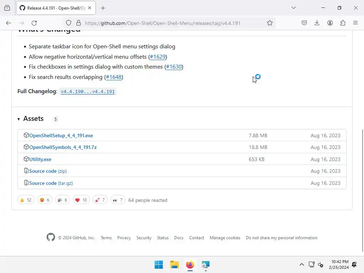The height and width of the screenshot is (273, 364).
Task: Click zip file icon beside Source code (zip)
Action: click(26, 171)
